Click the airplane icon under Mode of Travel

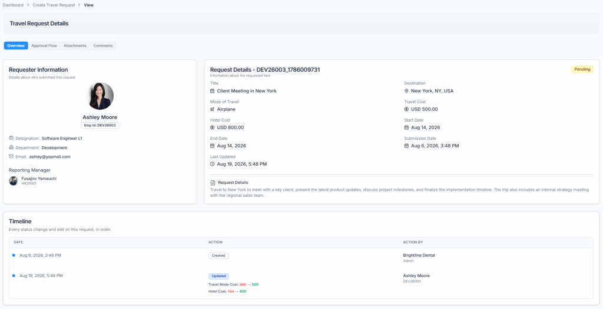(x=212, y=109)
